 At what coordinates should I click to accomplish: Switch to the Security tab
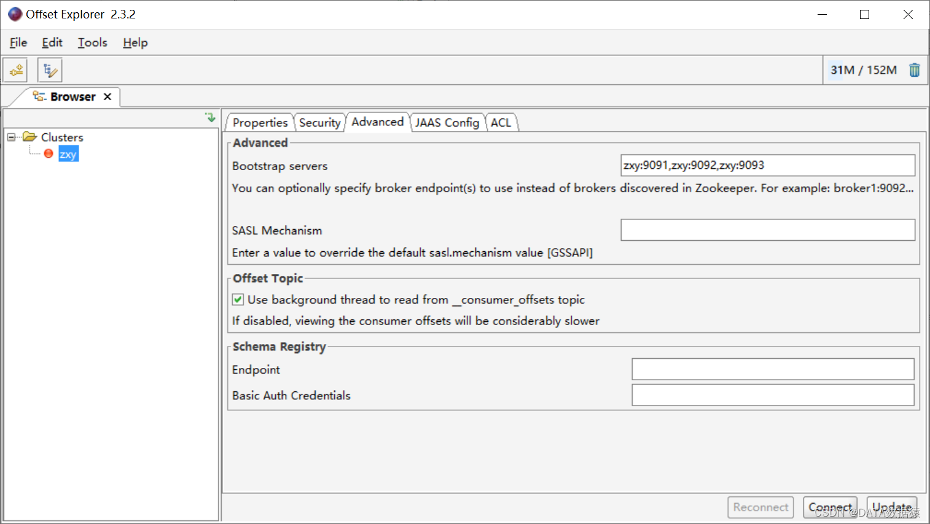(319, 122)
